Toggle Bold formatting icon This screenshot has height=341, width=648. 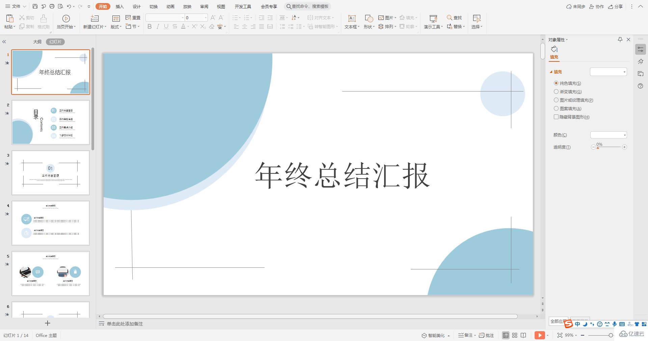150,26
